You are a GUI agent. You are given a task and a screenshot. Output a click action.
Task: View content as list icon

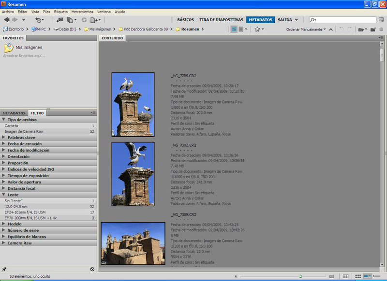click(376, 276)
